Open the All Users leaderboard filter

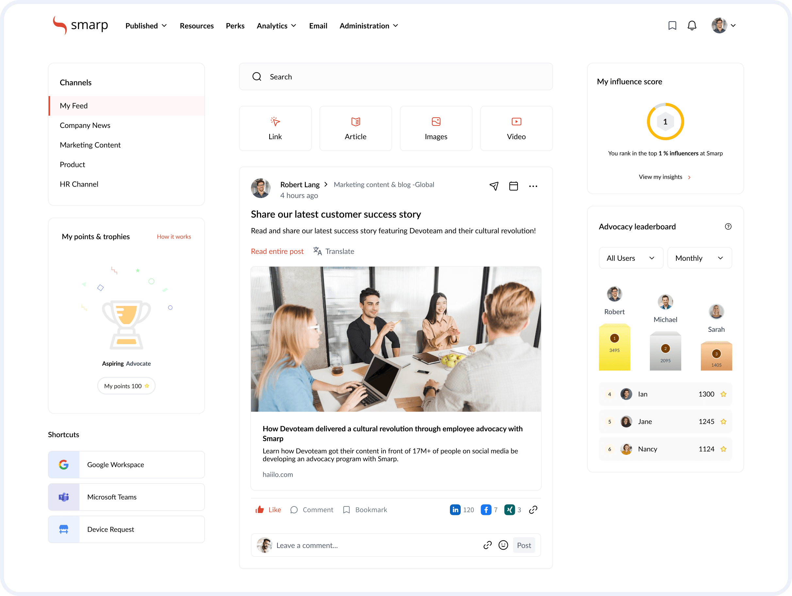tap(631, 257)
